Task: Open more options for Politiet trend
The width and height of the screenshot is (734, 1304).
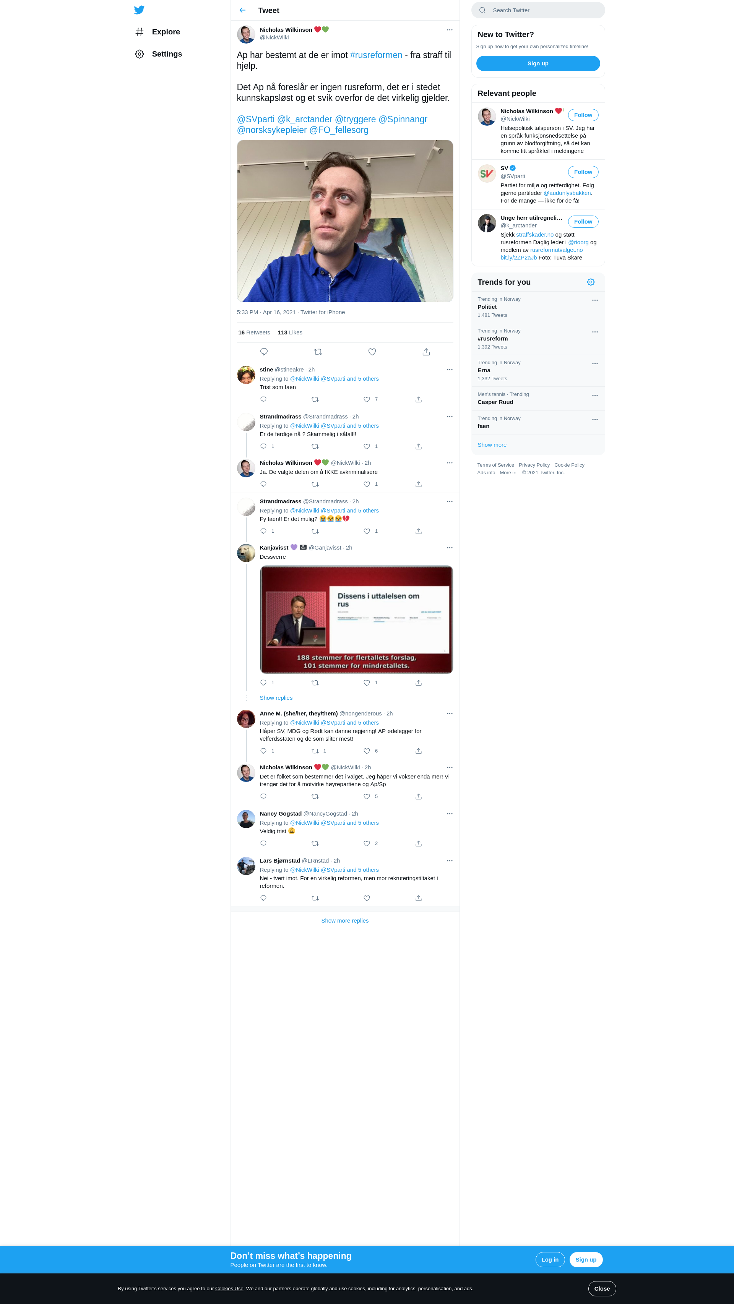Action: [595, 300]
